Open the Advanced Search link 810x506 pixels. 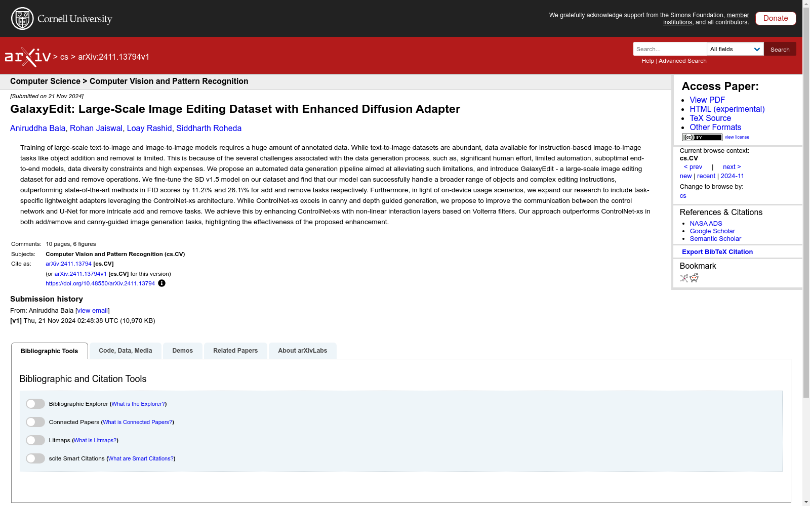pyautogui.click(x=682, y=61)
